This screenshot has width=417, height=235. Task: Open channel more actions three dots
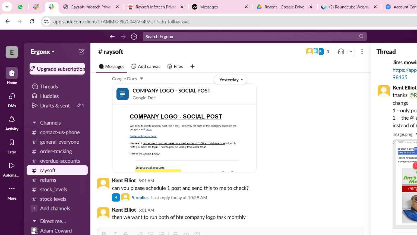click(362, 51)
